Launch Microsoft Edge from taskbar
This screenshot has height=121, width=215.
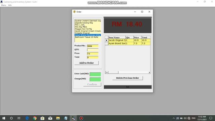coord(27,118)
